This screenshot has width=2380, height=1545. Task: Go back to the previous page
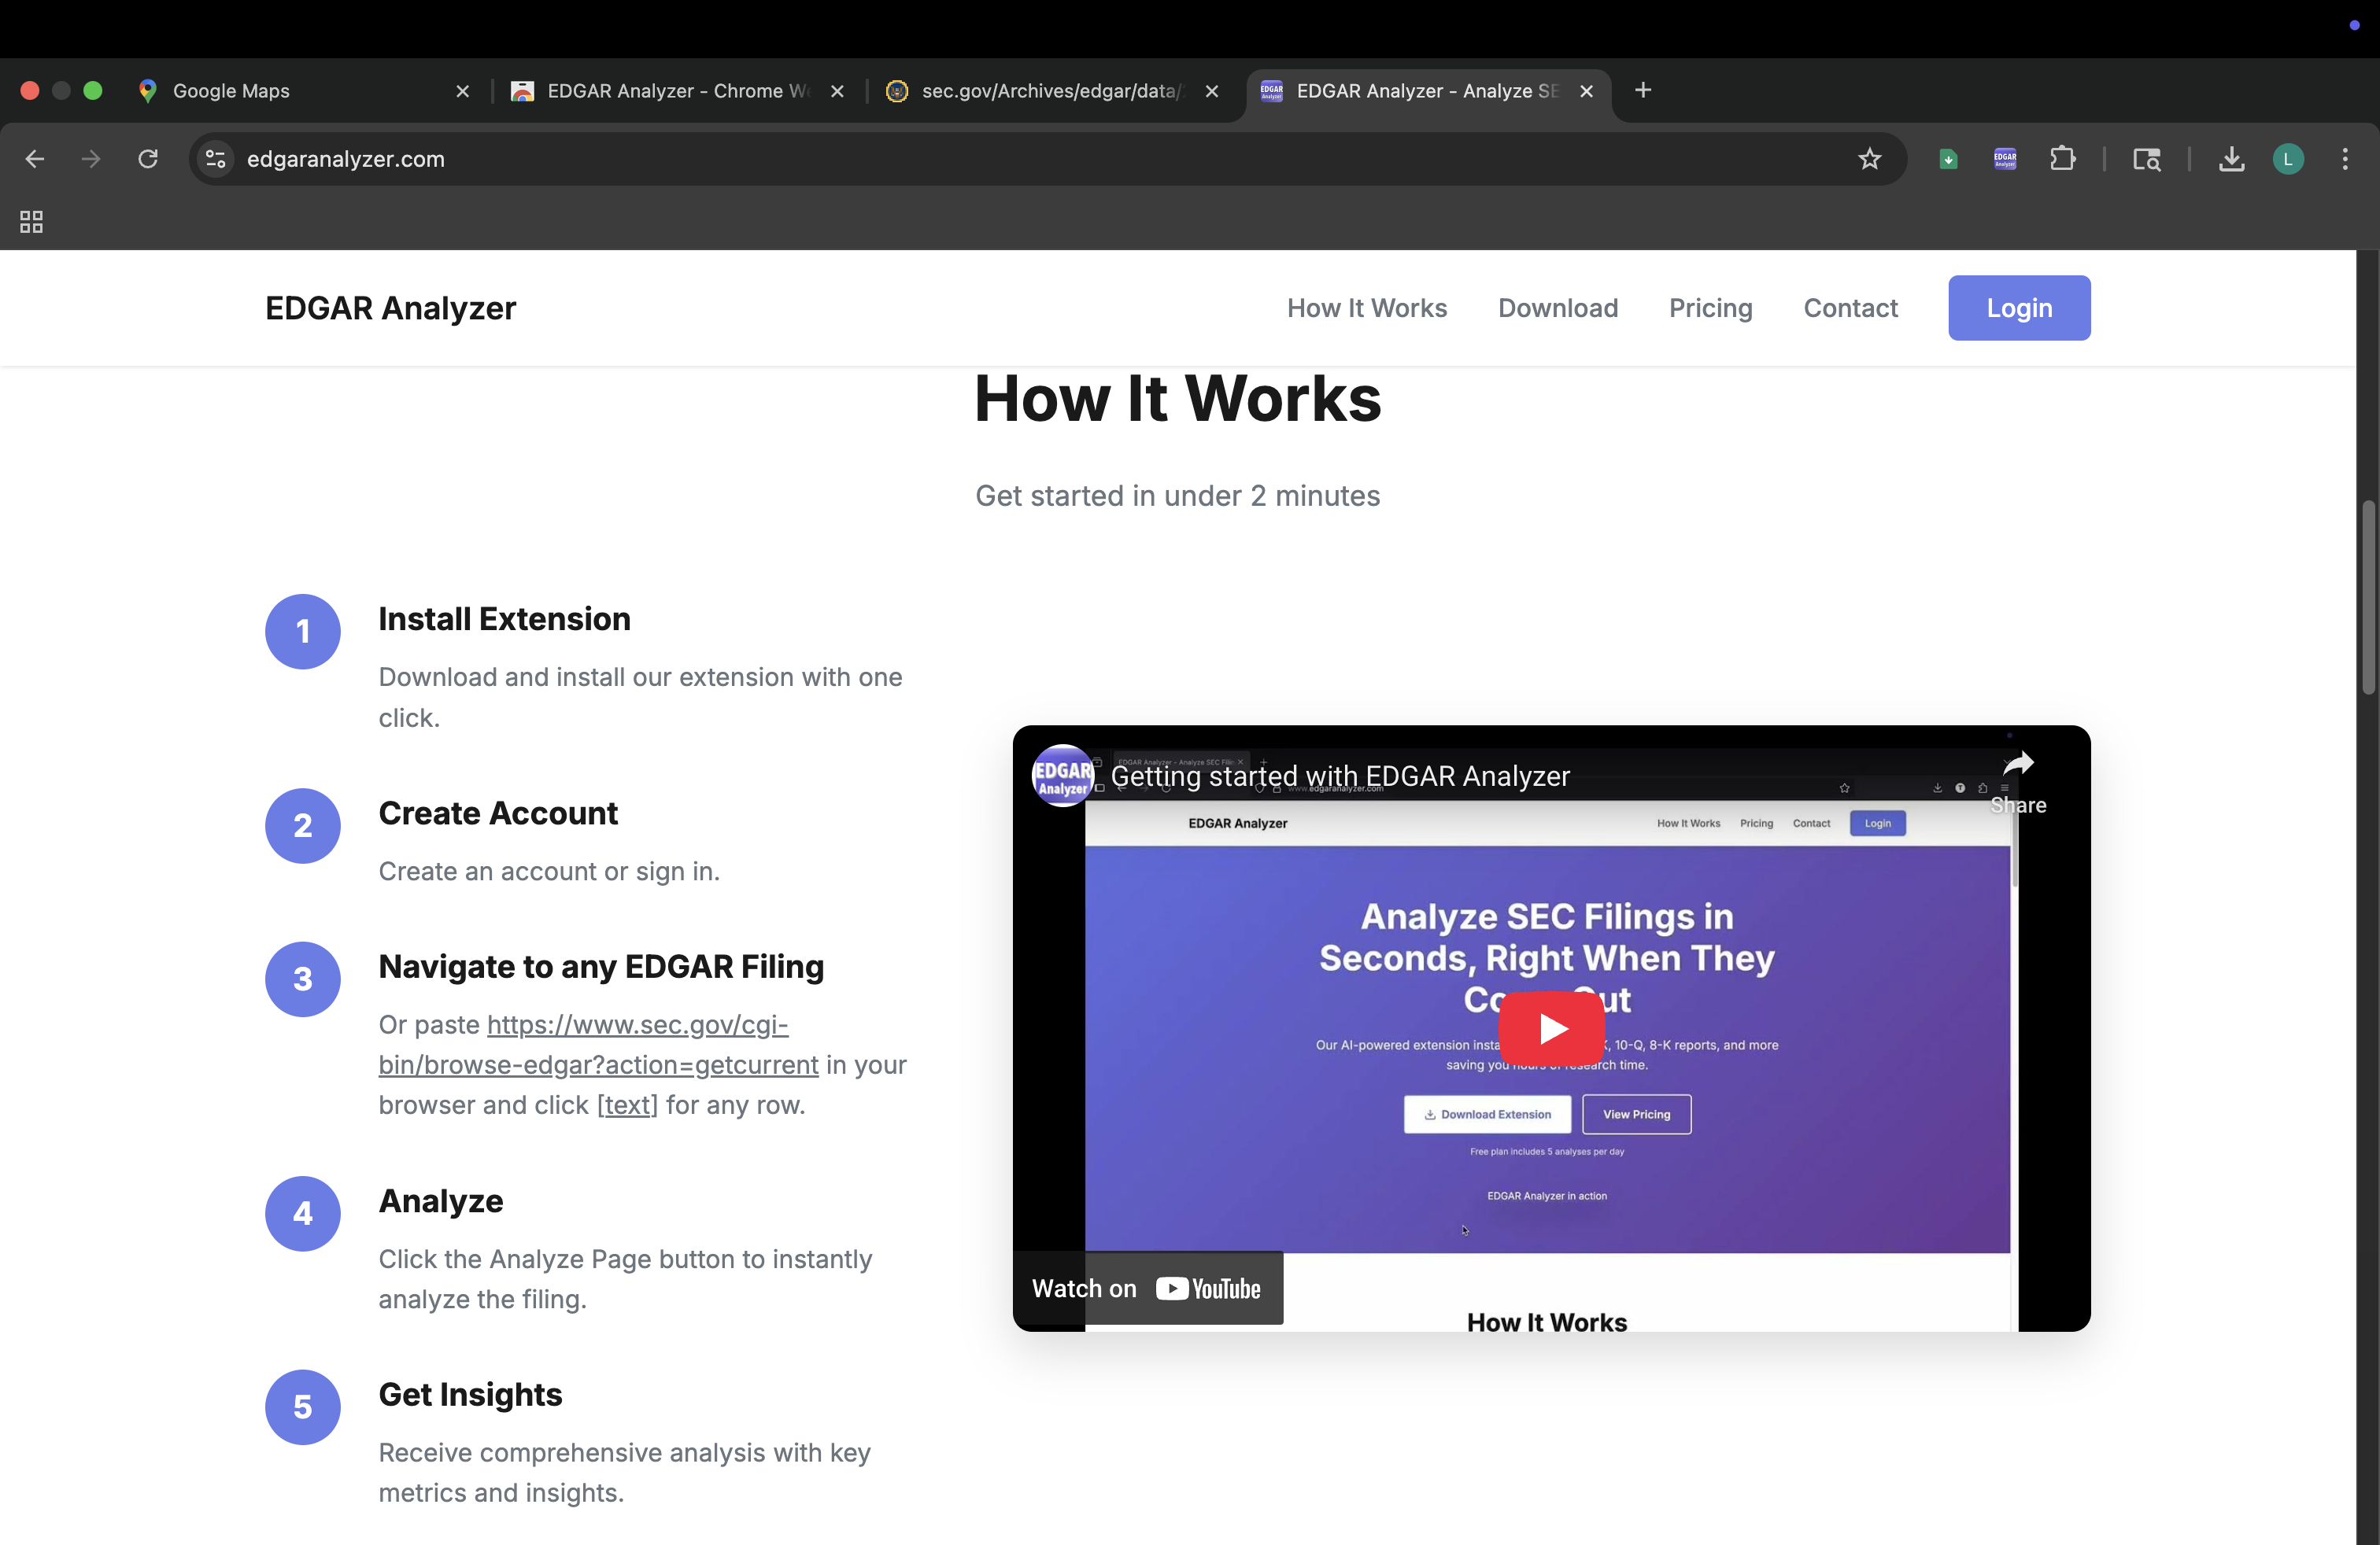tap(35, 159)
